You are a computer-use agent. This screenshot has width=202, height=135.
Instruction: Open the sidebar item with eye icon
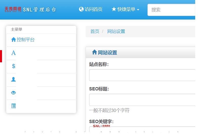(x=41, y=93)
